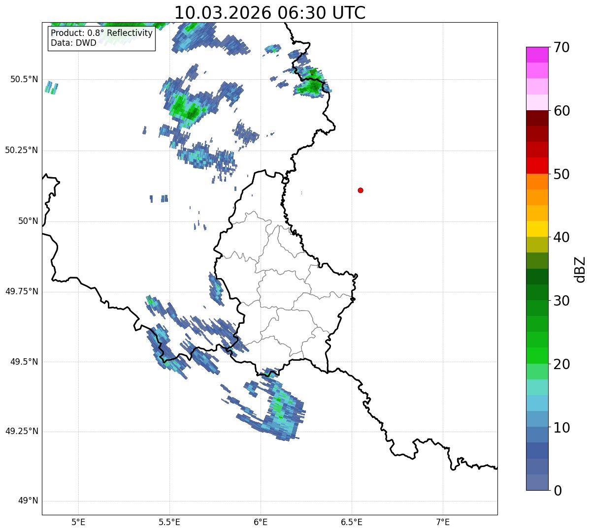Click the red station marker dot

(361, 190)
